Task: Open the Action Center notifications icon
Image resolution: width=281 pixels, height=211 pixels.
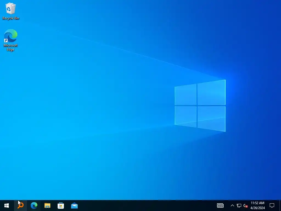Action: 272,206
